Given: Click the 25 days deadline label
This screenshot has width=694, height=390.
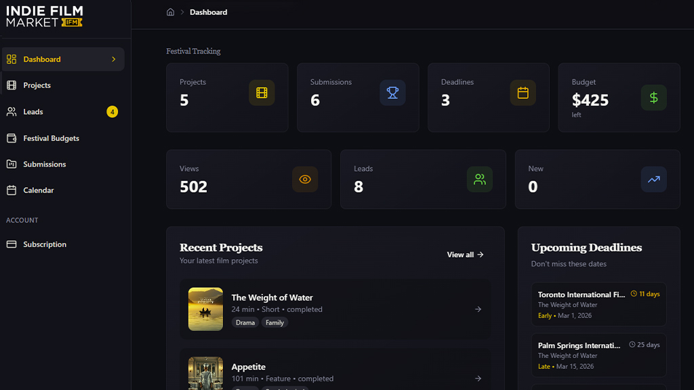Looking at the screenshot, I should click(x=649, y=345).
